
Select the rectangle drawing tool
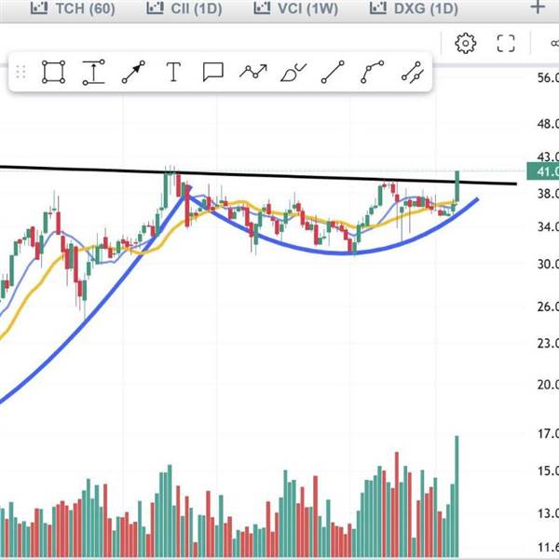[x=54, y=72]
